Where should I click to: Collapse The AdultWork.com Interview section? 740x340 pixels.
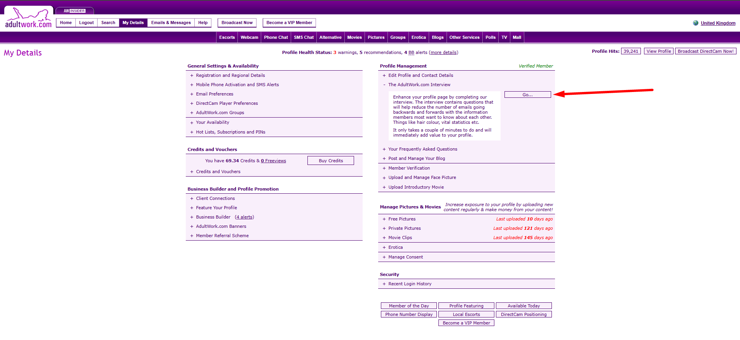(419, 85)
